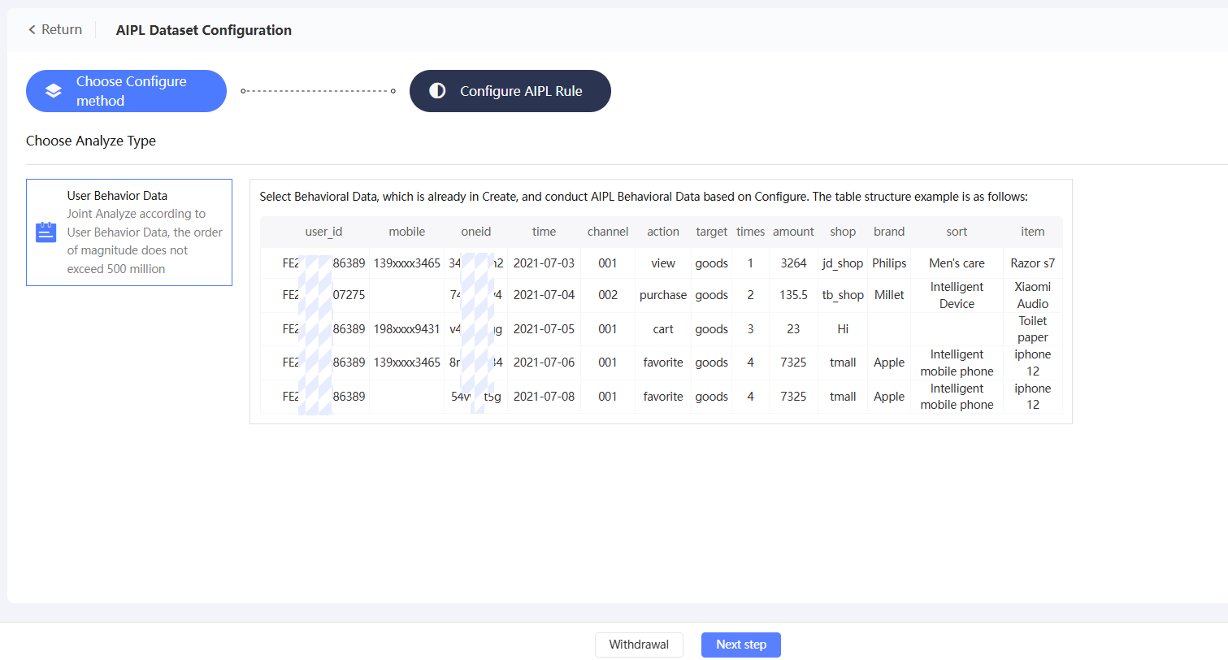Image resolution: width=1228 pixels, height=660 pixels.
Task: Click the Return back arrow icon
Action: (x=32, y=30)
